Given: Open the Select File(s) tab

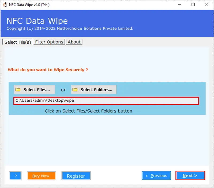Looking at the screenshot, I should (x=17, y=42).
